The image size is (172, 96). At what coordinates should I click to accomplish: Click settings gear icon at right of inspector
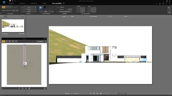point(169,13)
